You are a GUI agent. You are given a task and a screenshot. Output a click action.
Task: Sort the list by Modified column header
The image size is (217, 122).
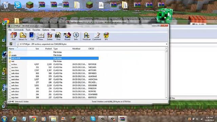click(79, 49)
